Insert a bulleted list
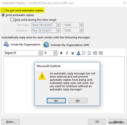This screenshot has width=127, height=125. 84,53
